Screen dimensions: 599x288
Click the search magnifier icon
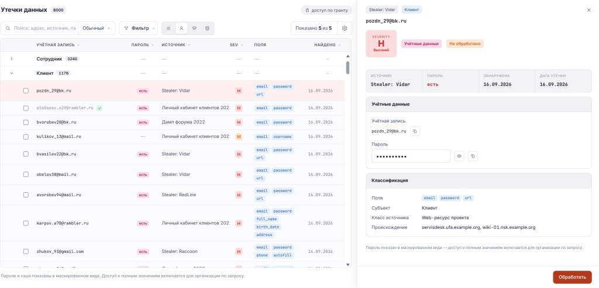pos(8,28)
